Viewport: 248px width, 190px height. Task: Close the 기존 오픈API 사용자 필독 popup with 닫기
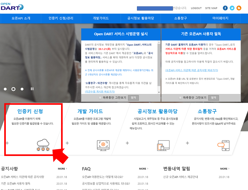click(214, 98)
